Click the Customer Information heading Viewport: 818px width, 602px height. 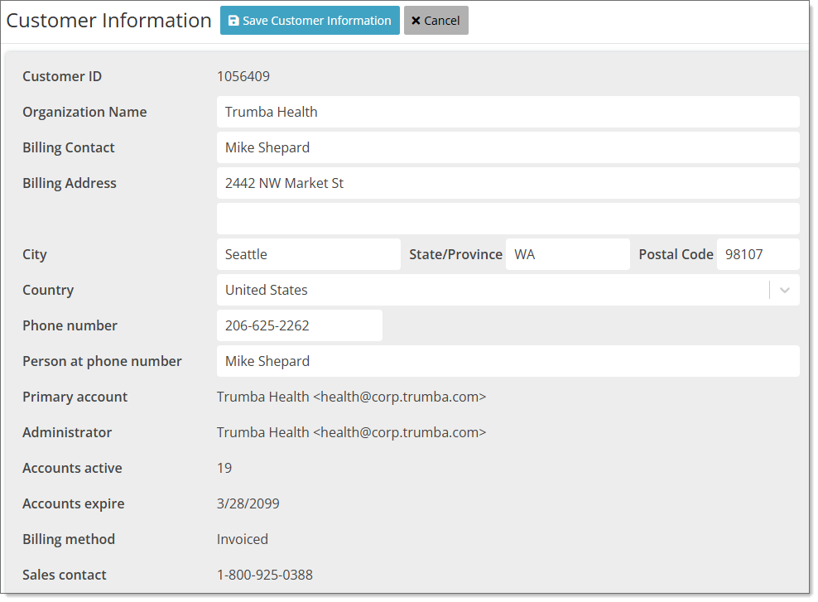(108, 20)
